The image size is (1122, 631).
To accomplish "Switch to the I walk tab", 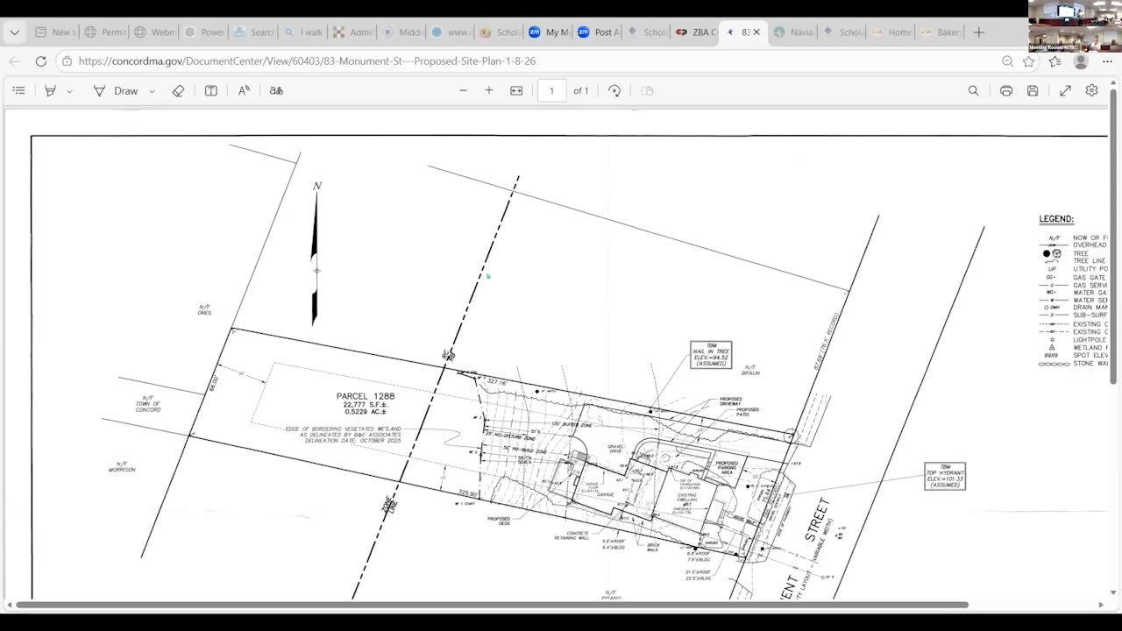I will tap(303, 32).
